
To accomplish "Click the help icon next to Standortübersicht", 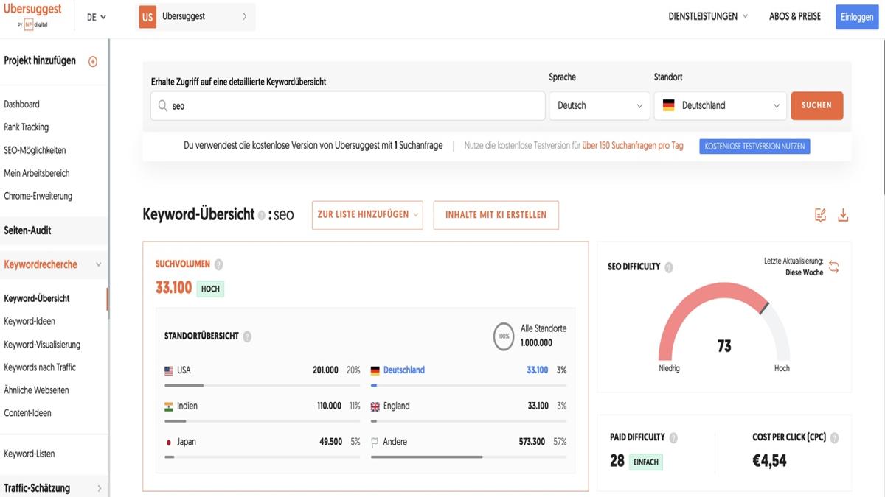I will (247, 336).
